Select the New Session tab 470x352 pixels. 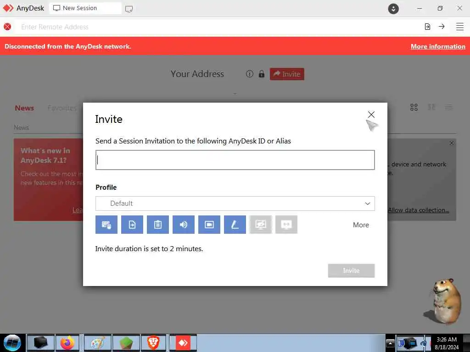click(85, 8)
